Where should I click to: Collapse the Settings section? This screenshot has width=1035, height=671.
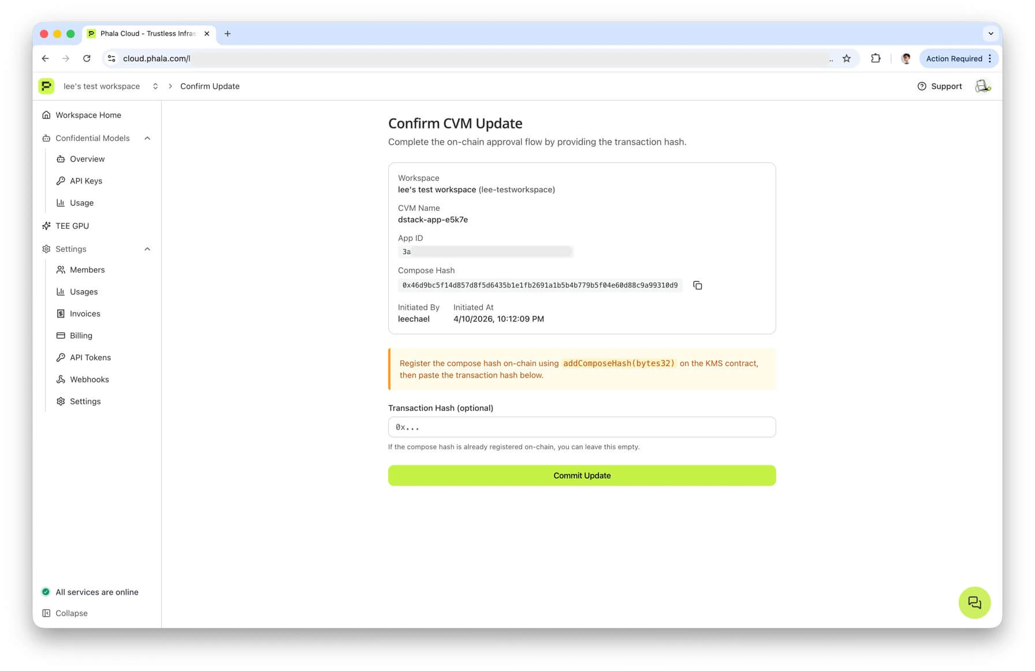point(147,249)
